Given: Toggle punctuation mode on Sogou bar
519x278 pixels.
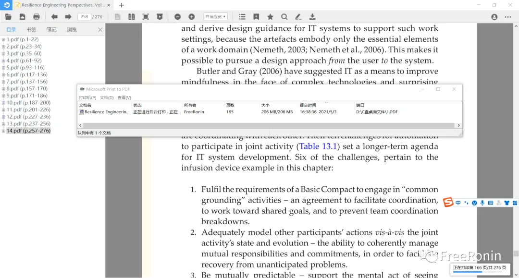Looking at the screenshot, I should pos(466,203).
